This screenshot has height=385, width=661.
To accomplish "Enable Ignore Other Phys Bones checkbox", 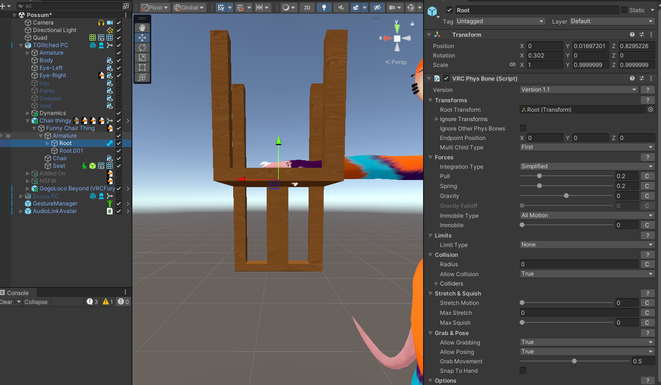I will click(523, 128).
